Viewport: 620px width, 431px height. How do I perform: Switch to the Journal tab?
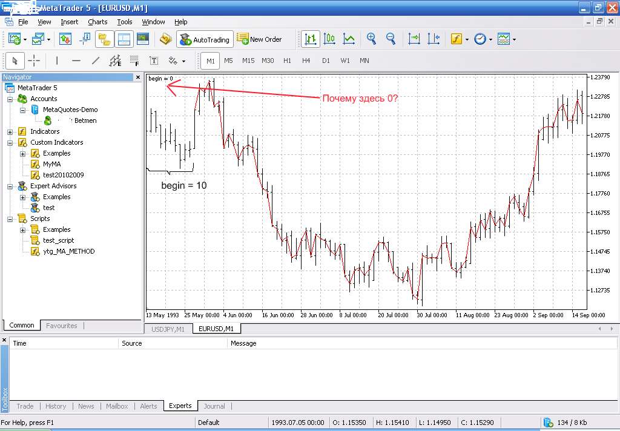214,406
